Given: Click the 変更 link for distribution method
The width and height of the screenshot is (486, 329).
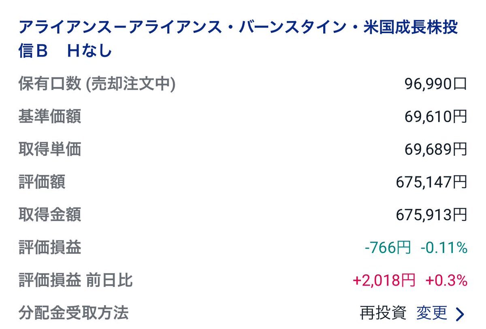Looking at the screenshot, I should [432, 313].
